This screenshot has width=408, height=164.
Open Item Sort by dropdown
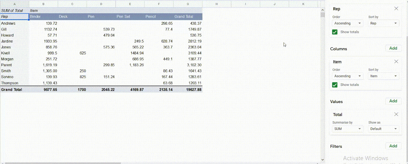(384, 76)
